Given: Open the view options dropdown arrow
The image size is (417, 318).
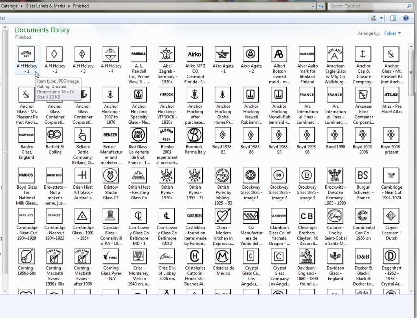Looking at the screenshot, I should coord(382,18).
